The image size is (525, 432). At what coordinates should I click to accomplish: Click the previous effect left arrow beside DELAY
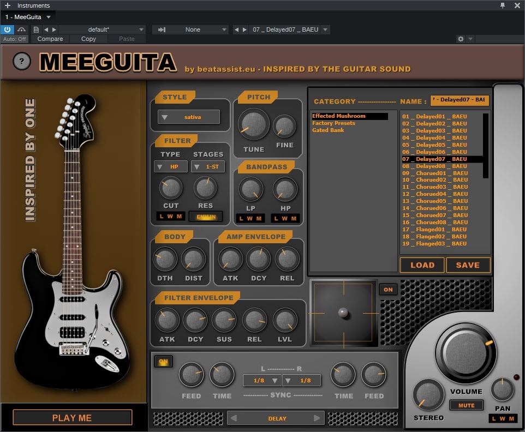[234, 418]
